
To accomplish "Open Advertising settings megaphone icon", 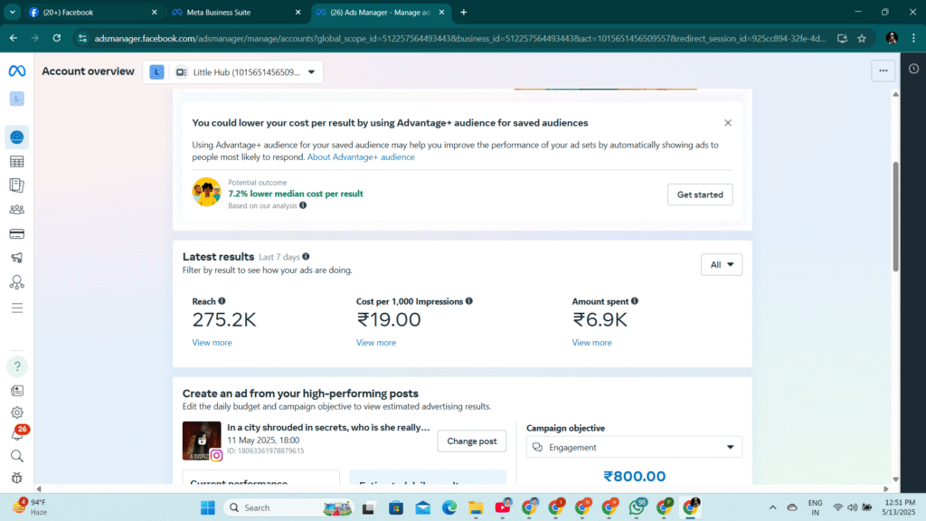I will 16,258.
